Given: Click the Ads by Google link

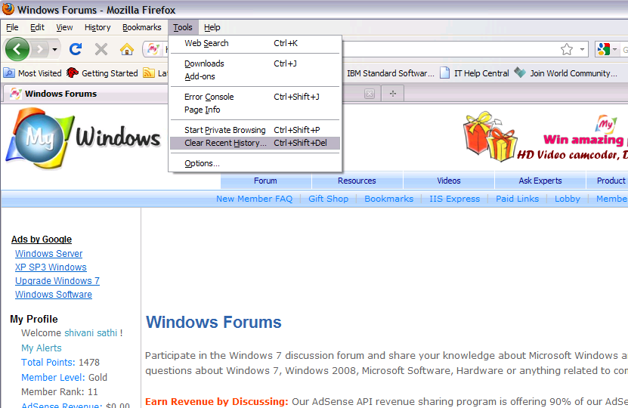Looking at the screenshot, I should coord(42,240).
